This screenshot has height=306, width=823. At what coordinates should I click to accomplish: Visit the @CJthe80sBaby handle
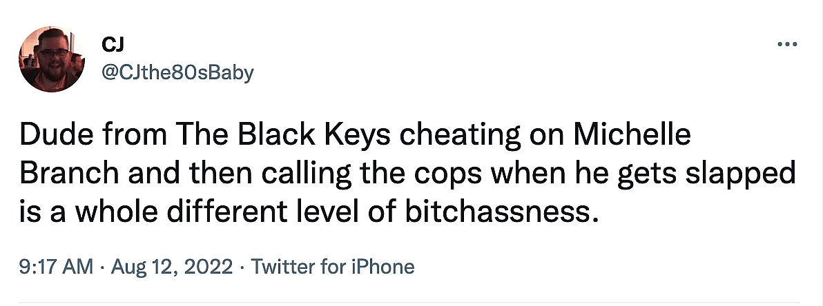coord(177,72)
